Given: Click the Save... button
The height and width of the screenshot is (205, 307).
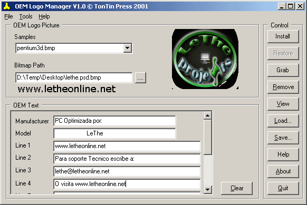Looking at the screenshot, I should pos(283,138).
